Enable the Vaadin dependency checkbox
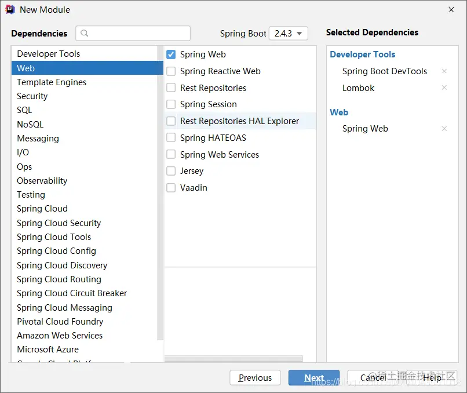 pos(171,188)
